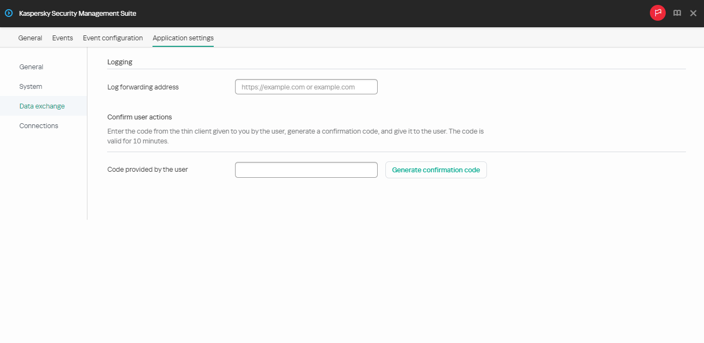704x343 pixels.
Task: Stay on the Application settings tab
Action: [183, 38]
